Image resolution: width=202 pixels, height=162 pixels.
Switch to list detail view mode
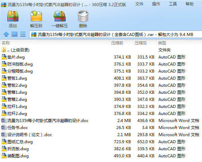click(x=23, y=34)
